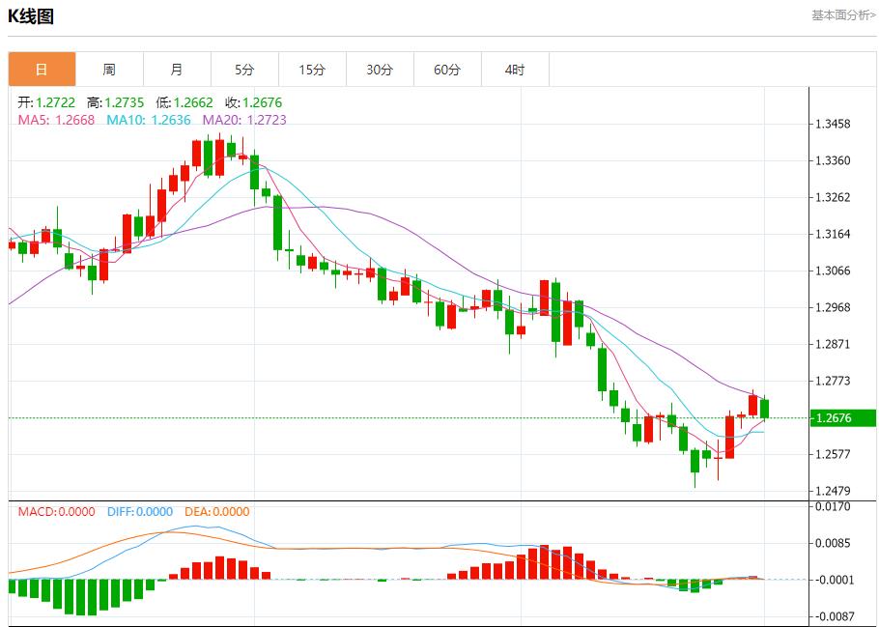Click the 开 opening price readout
The height and width of the screenshot is (627, 879).
click(46, 102)
